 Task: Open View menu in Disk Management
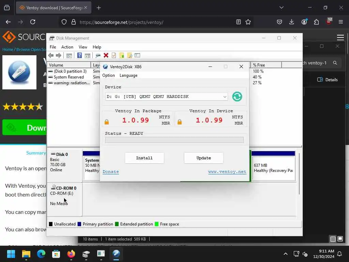(83, 47)
